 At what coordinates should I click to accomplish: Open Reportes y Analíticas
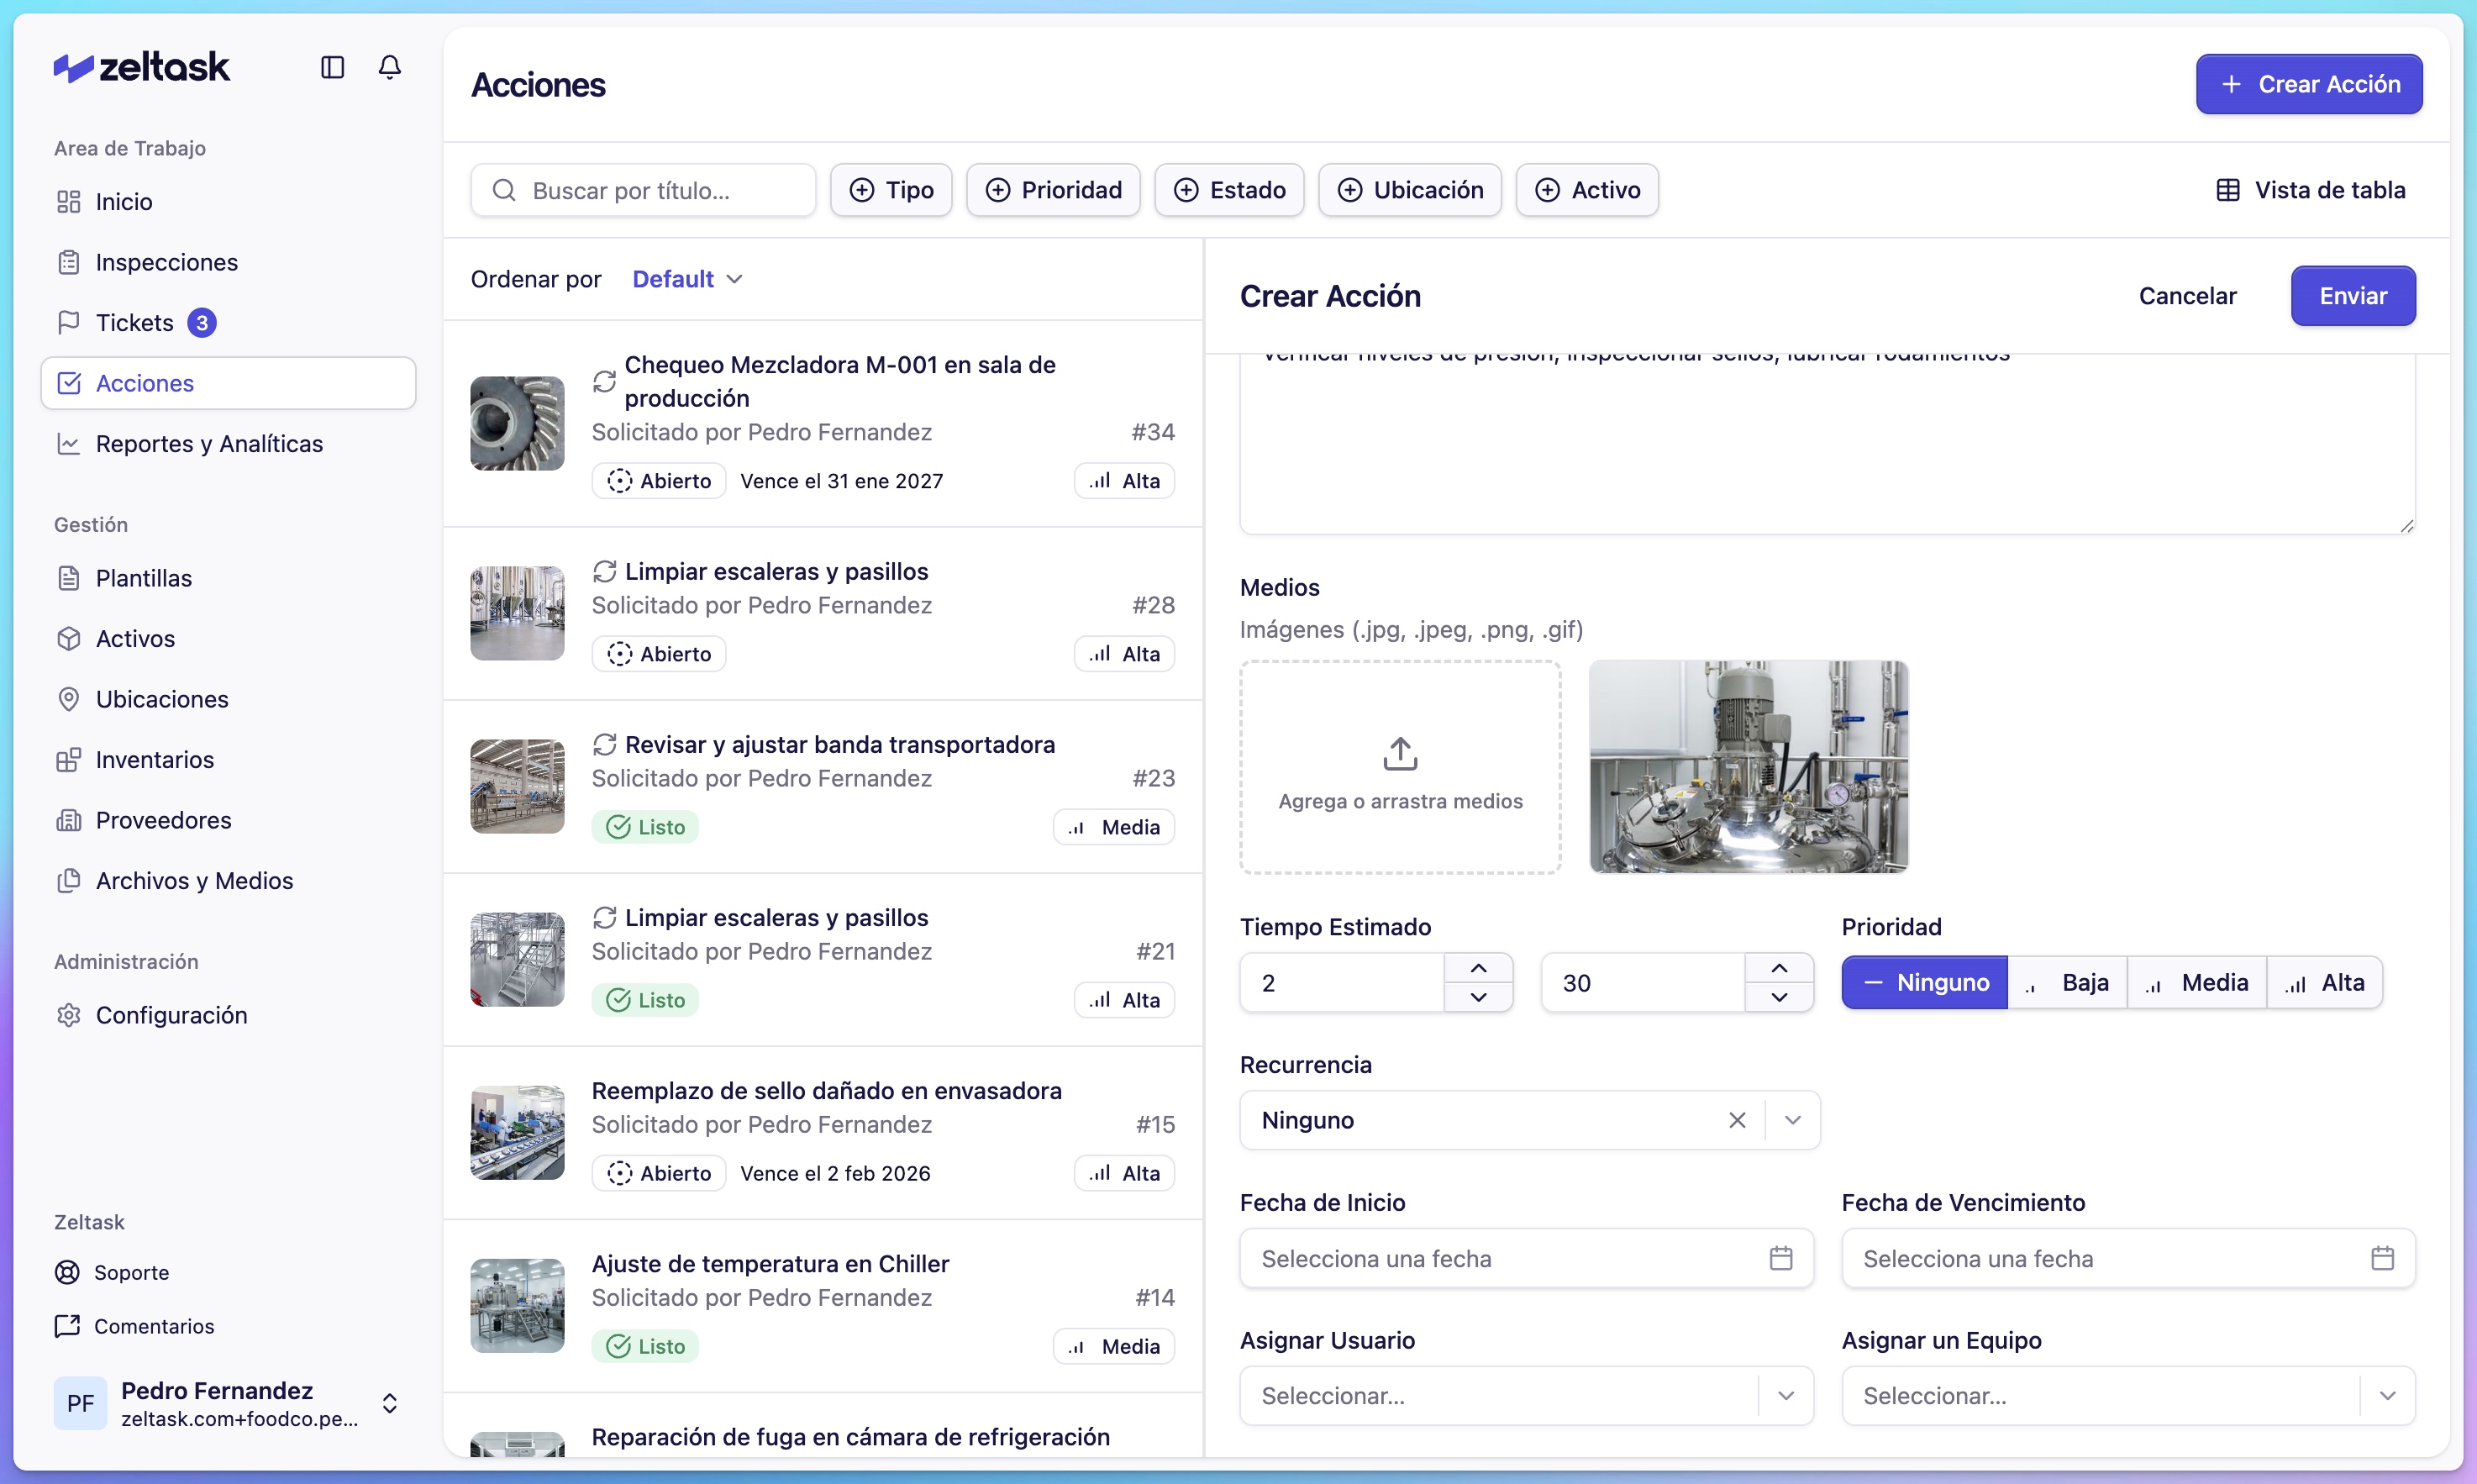228,444
